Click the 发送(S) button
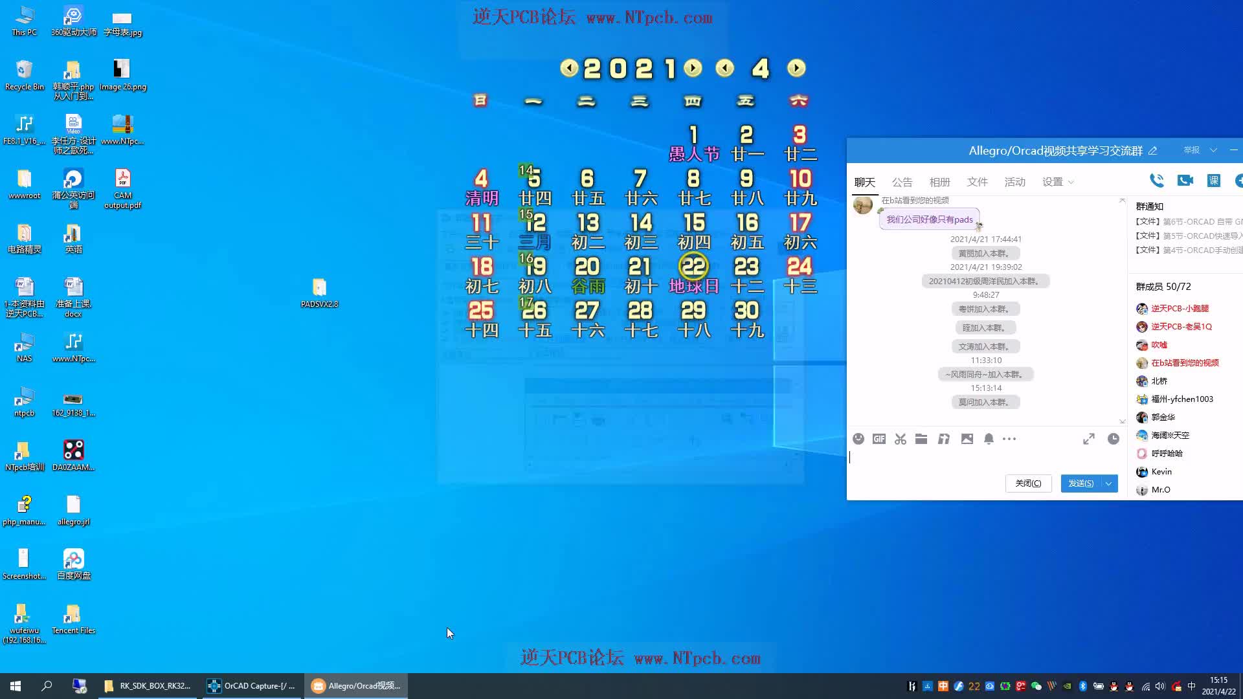The image size is (1243, 699). (x=1081, y=483)
